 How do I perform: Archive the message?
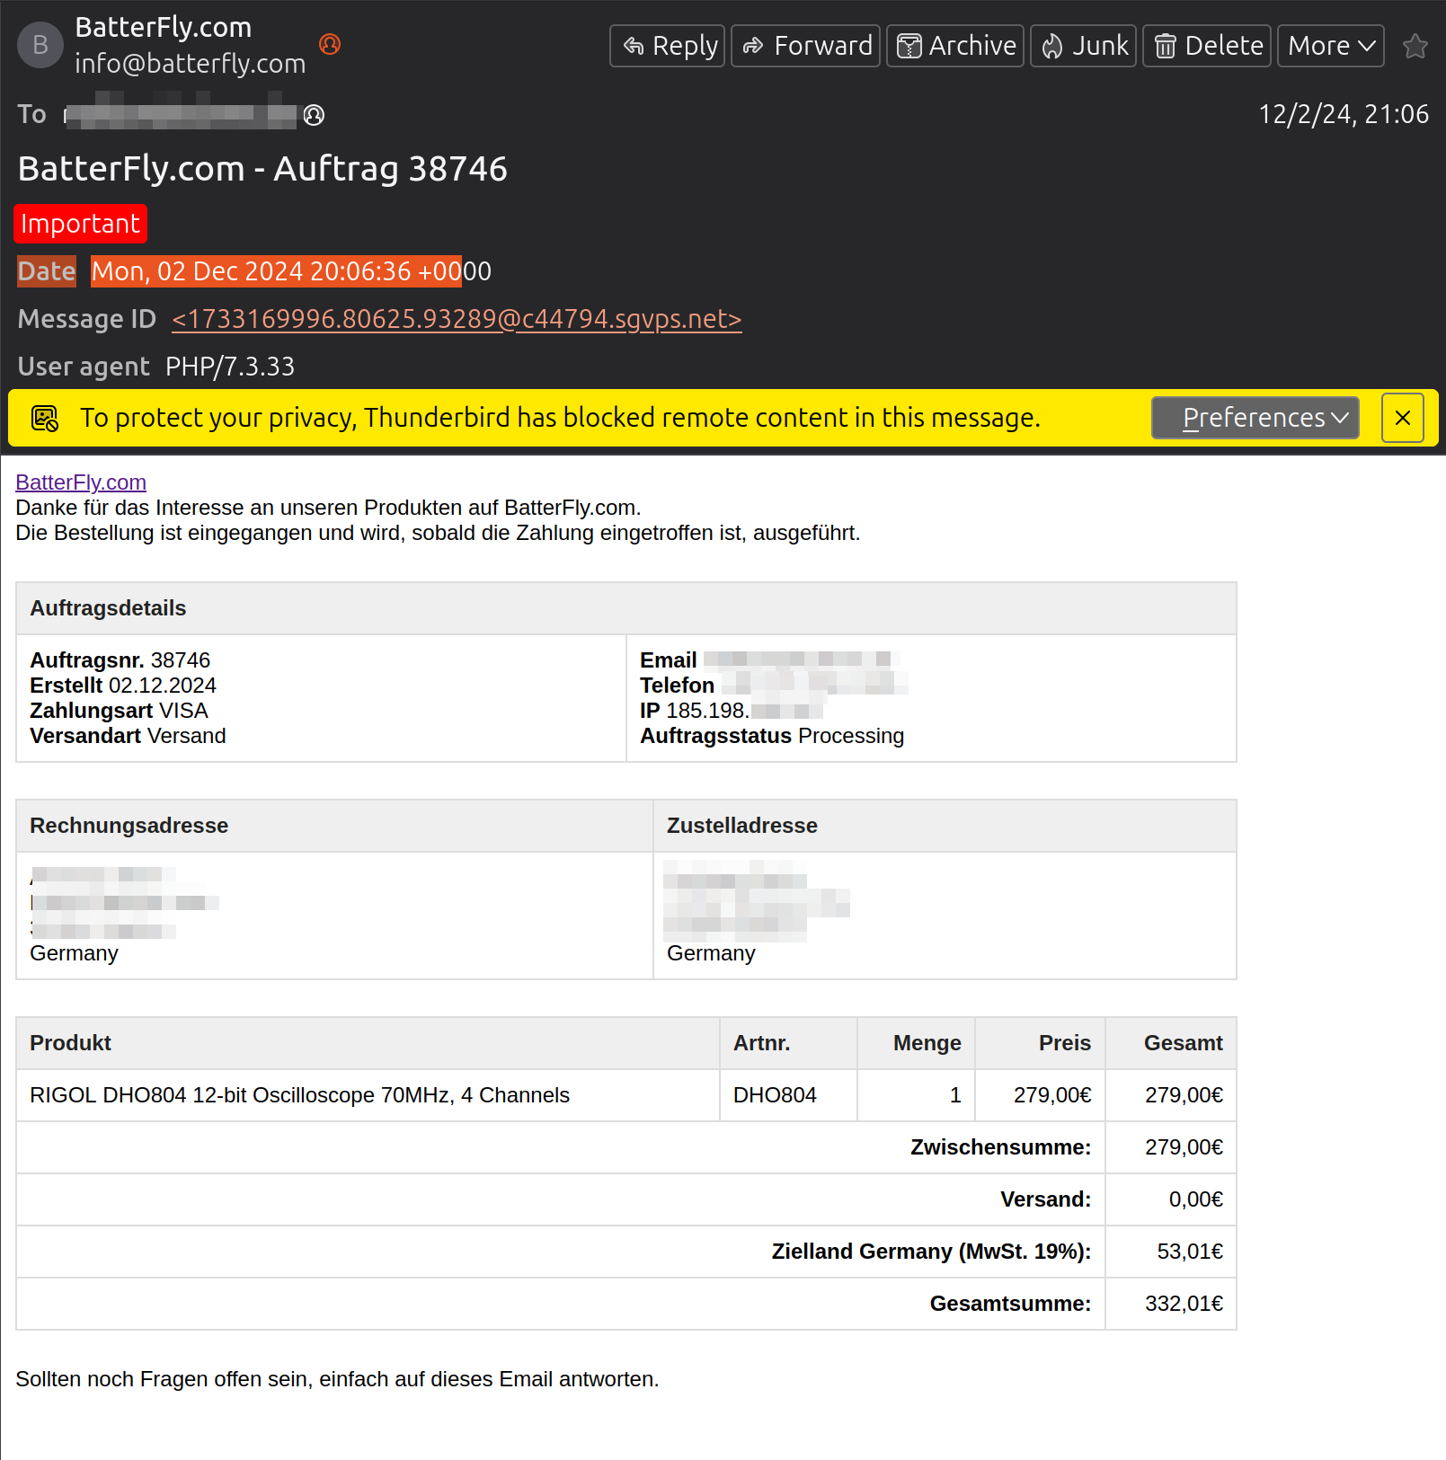955,46
